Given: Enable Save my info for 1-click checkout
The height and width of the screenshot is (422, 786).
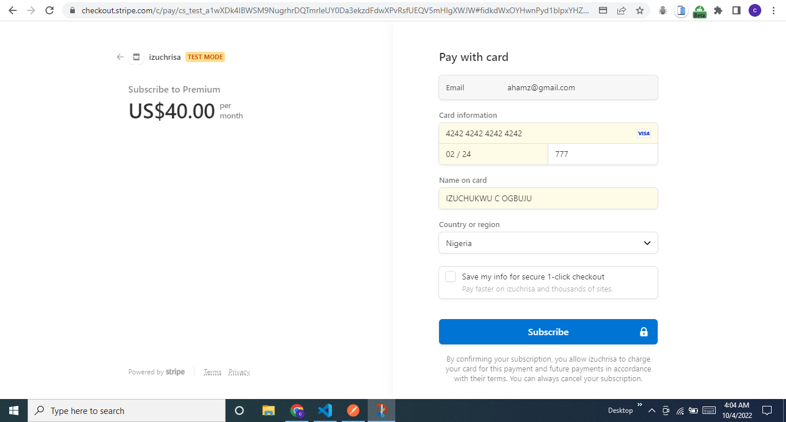Looking at the screenshot, I should [451, 277].
